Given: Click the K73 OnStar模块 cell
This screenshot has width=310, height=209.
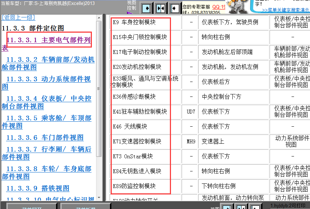Looking at the screenshot, I should [x=145, y=156].
